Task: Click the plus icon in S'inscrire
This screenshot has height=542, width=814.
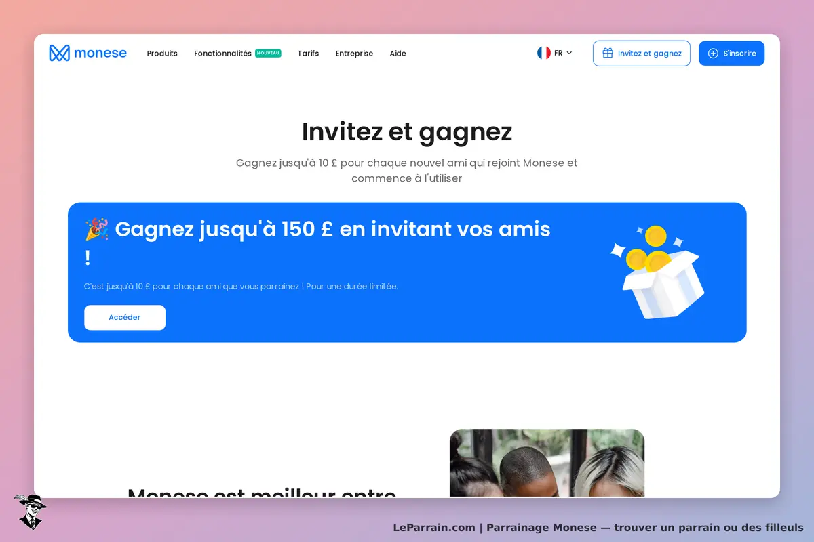Action: click(x=713, y=53)
